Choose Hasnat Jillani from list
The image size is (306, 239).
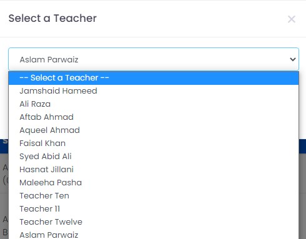(154, 170)
